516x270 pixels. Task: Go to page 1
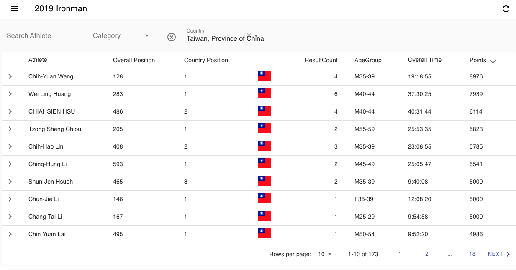tap(400, 254)
